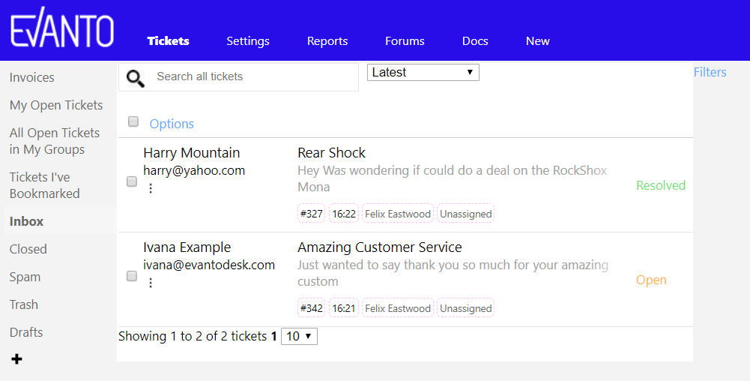Check the Amazing Customer Service ticket checkbox

[132, 276]
